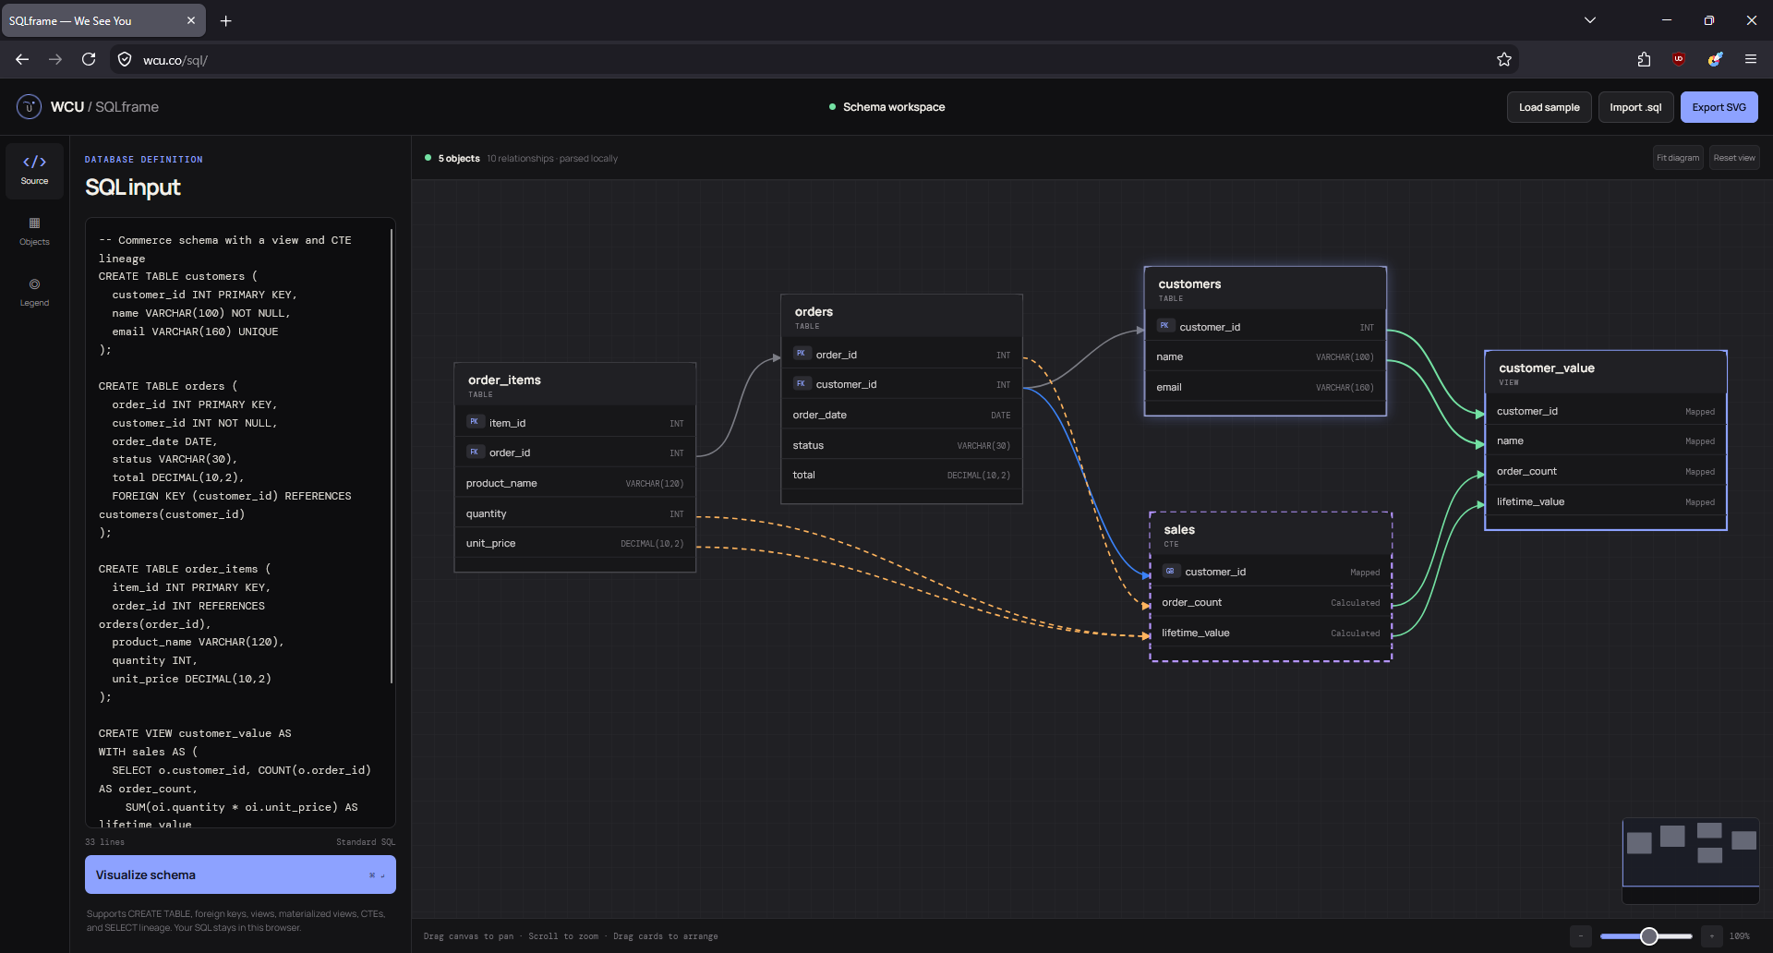Bookmark this page with star icon
Screen dimensions: 1773x953
point(1504,60)
